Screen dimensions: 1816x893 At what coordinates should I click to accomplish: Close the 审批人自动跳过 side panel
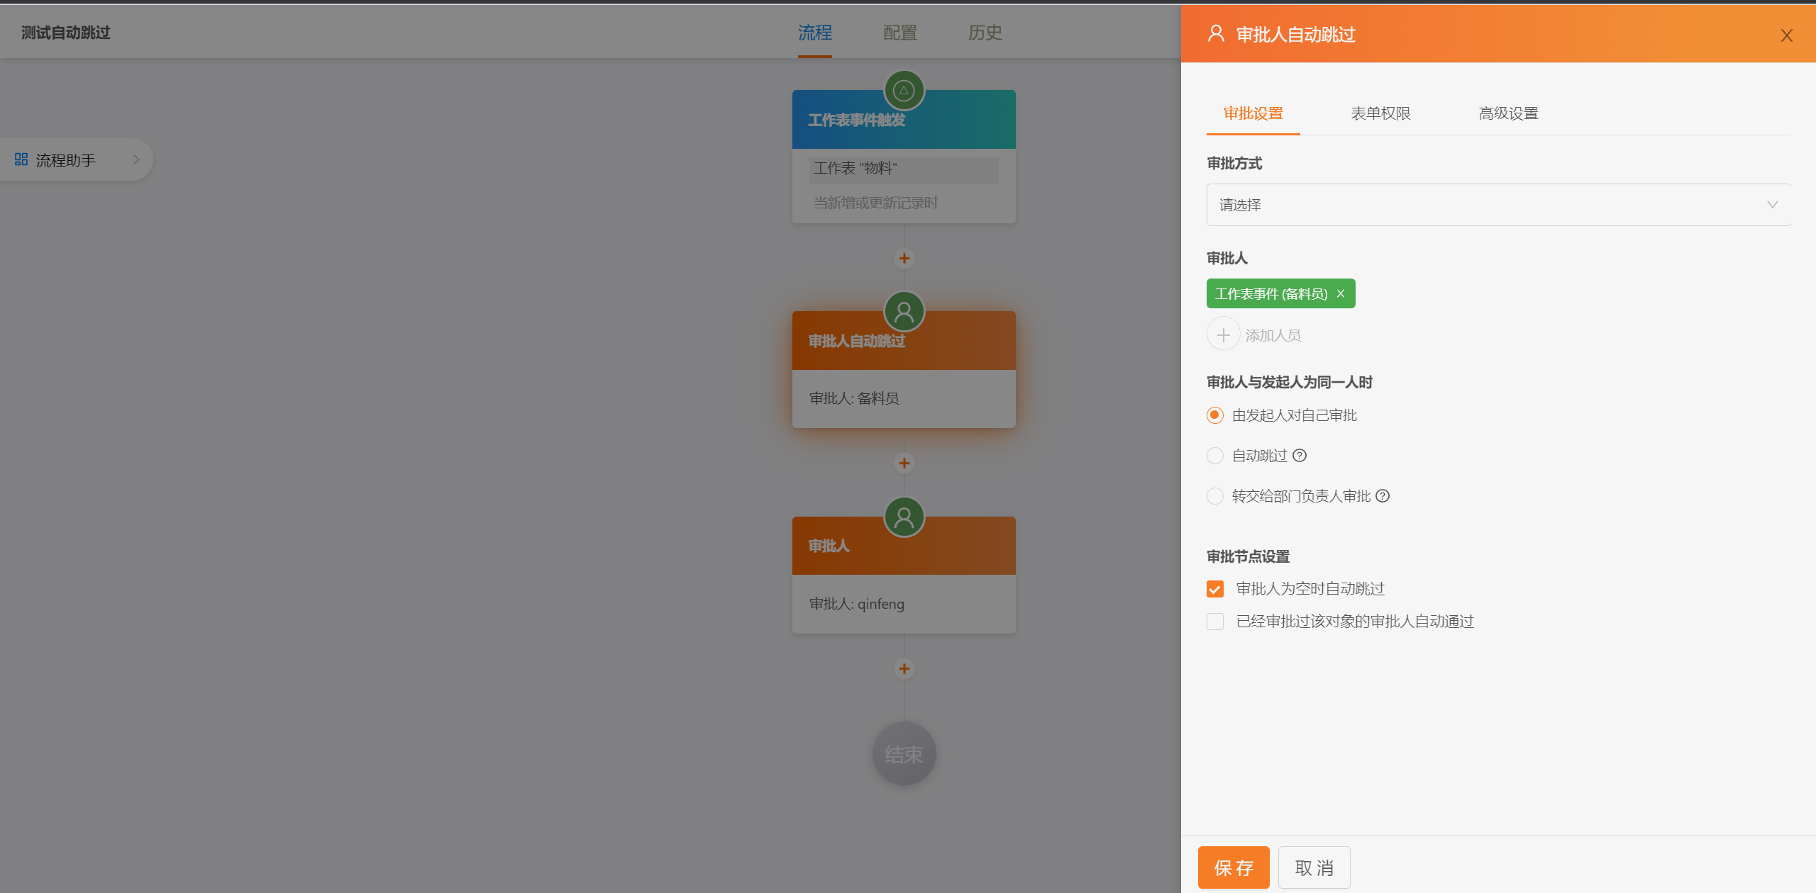(x=1786, y=35)
